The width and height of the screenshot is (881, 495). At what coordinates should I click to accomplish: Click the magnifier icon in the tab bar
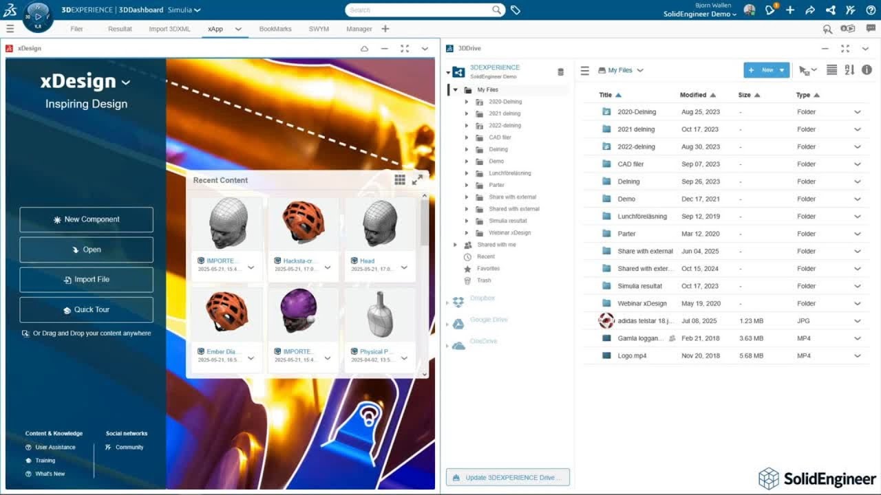pyautogui.click(x=828, y=29)
